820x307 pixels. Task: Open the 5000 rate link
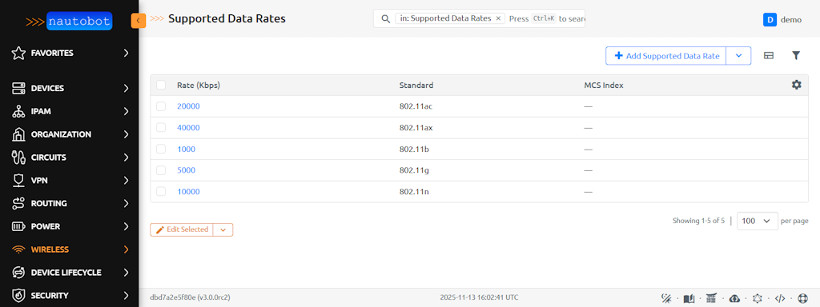coord(186,170)
